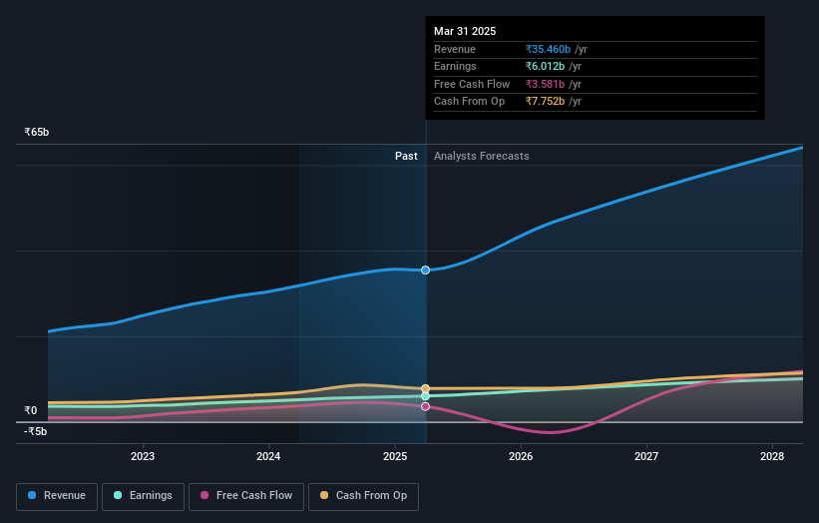Click the ₹7.752b cash from op value
Image resolution: width=819 pixels, height=523 pixels.
click(x=545, y=102)
